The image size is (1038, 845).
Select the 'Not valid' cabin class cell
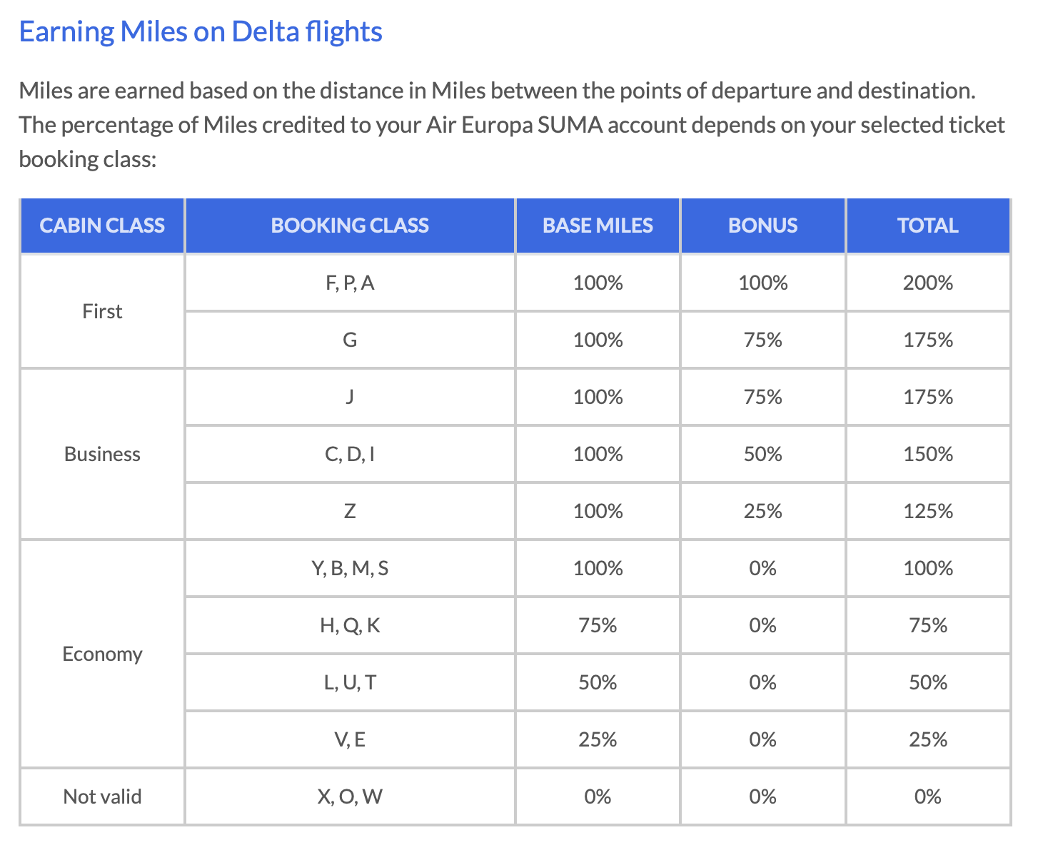102,796
